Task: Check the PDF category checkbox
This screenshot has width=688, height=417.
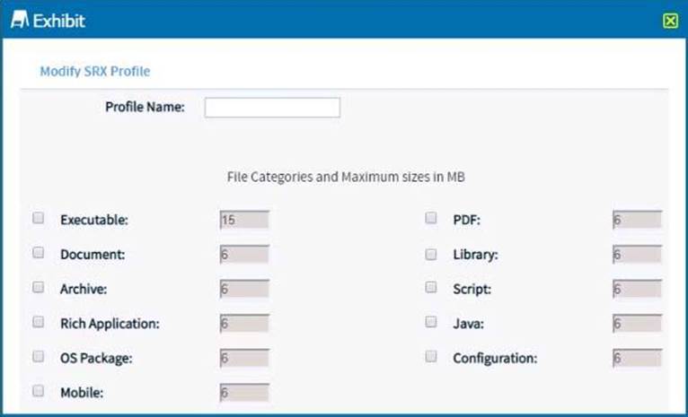Action: tap(431, 218)
